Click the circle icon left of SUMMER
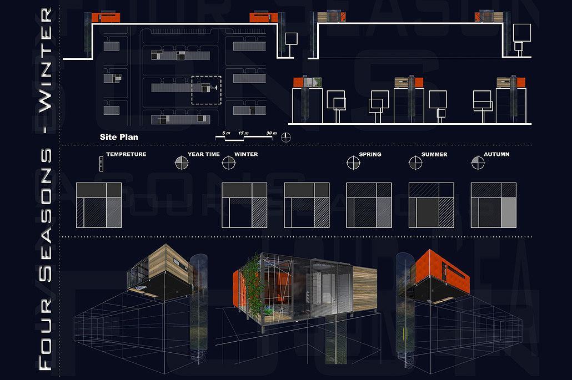Screen dimensions: 572x380 pos(415,163)
